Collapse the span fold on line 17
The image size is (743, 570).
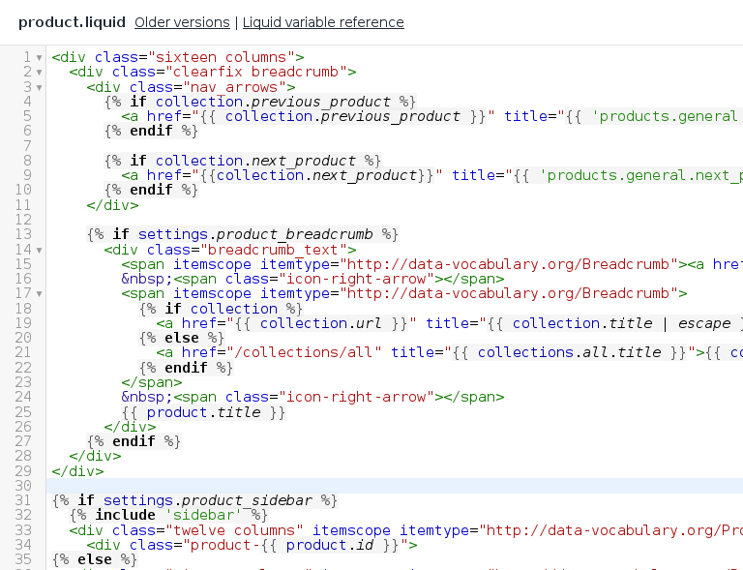40,294
